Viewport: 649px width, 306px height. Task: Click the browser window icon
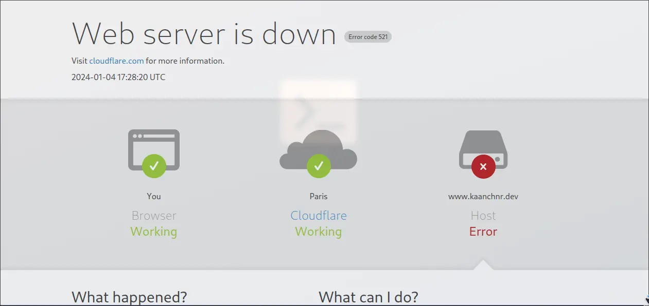click(x=154, y=149)
